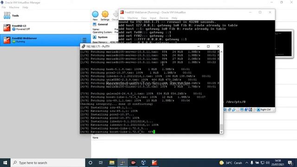
Task: Switch to PuTTY via the taskbar icon
Action: coord(123,163)
